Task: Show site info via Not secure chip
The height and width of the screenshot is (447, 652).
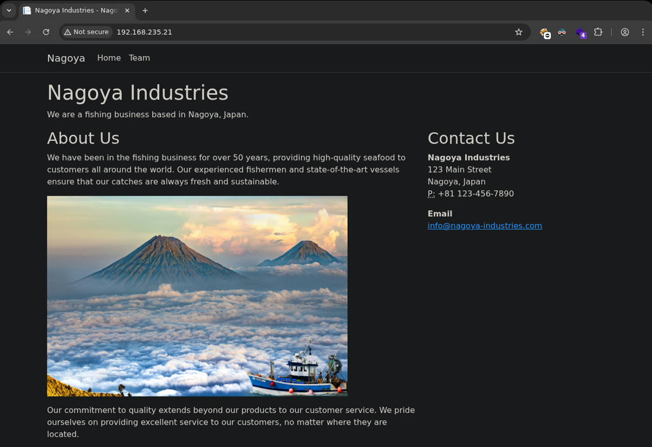Action: click(86, 32)
